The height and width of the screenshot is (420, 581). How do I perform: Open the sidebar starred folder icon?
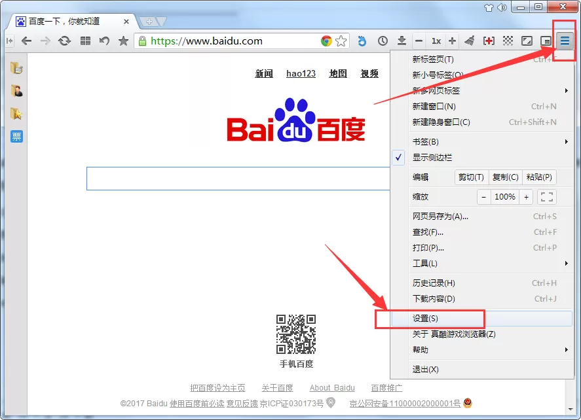pos(16,114)
